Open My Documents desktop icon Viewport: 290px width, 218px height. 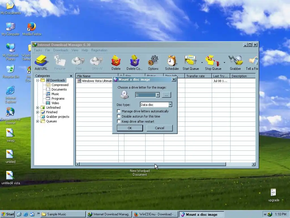[10, 7]
